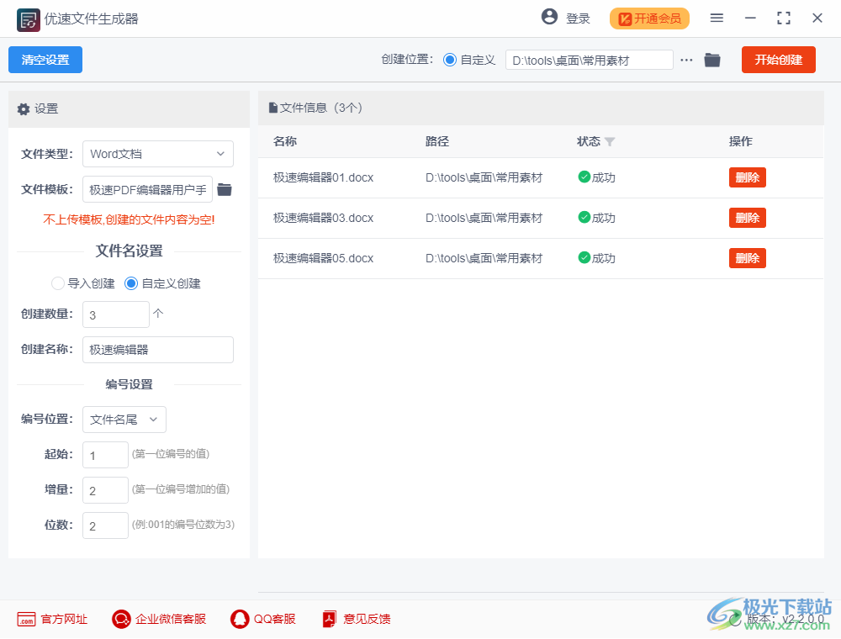Image resolution: width=841 pixels, height=639 pixels.
Task: Close the application window
Action: click(x=817, y=18)
